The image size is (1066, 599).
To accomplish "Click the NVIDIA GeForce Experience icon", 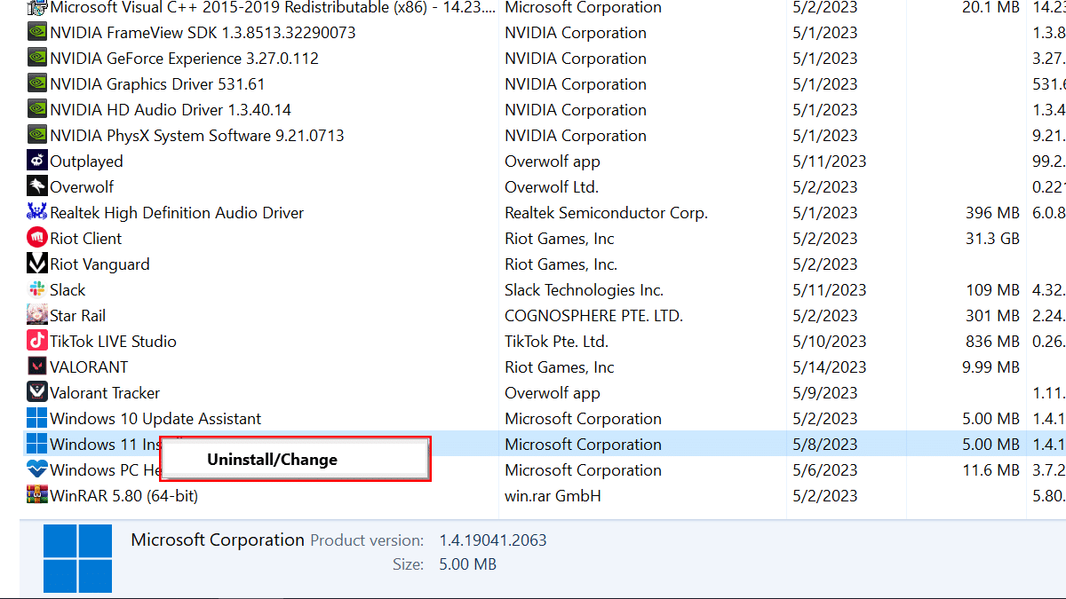I will point(36,59).
